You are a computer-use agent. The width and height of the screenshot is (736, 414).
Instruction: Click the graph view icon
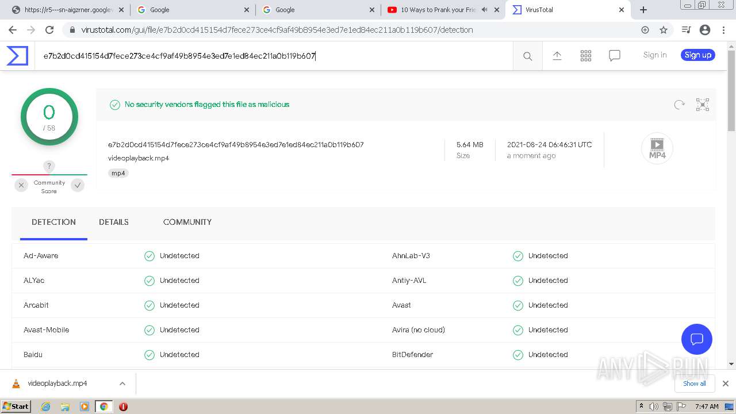pos(702,105)
